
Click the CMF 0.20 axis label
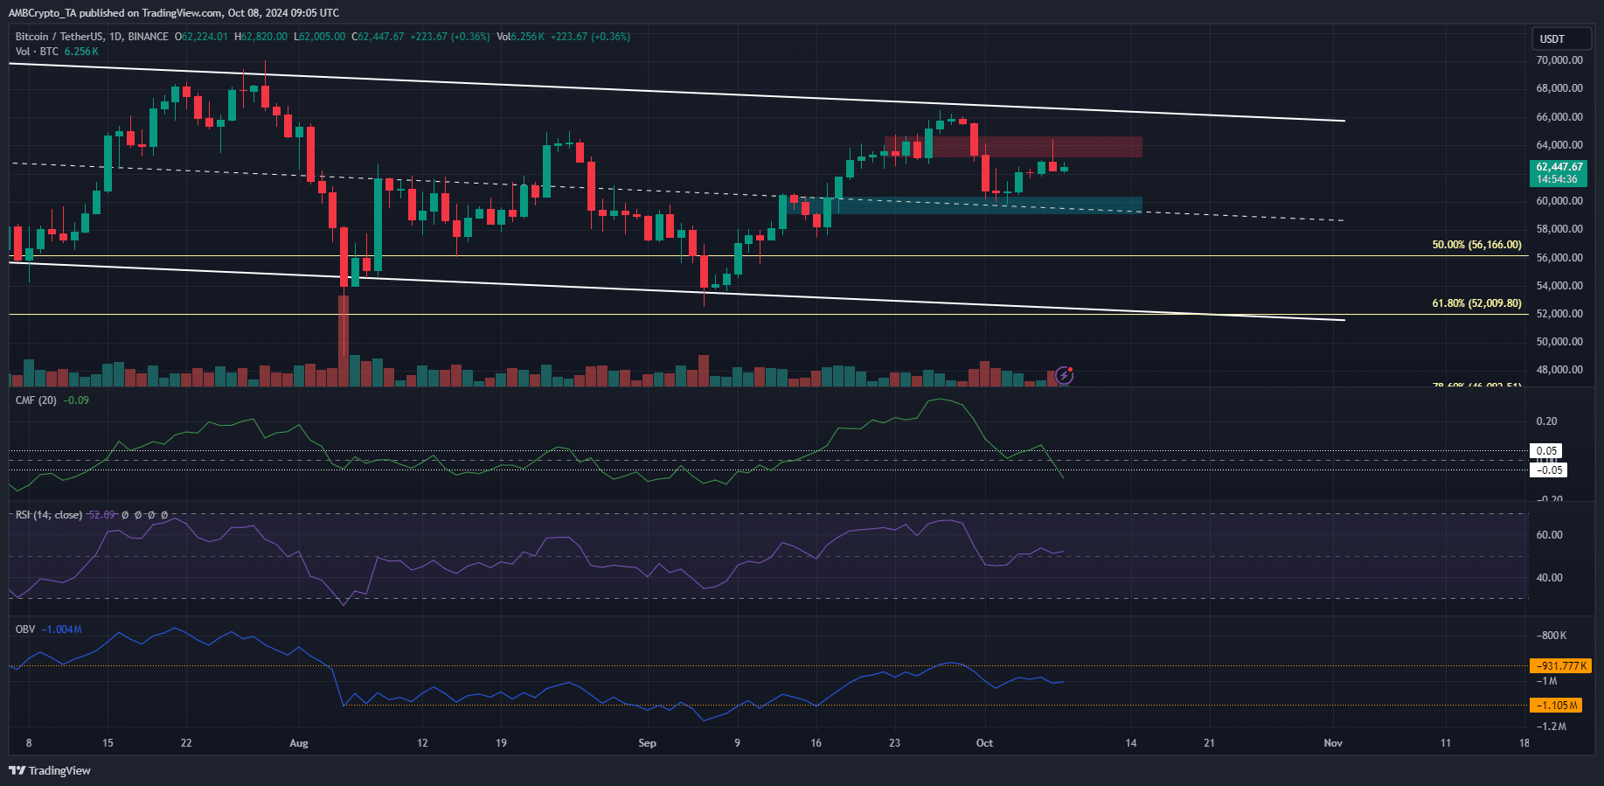tap(1546, 421)
